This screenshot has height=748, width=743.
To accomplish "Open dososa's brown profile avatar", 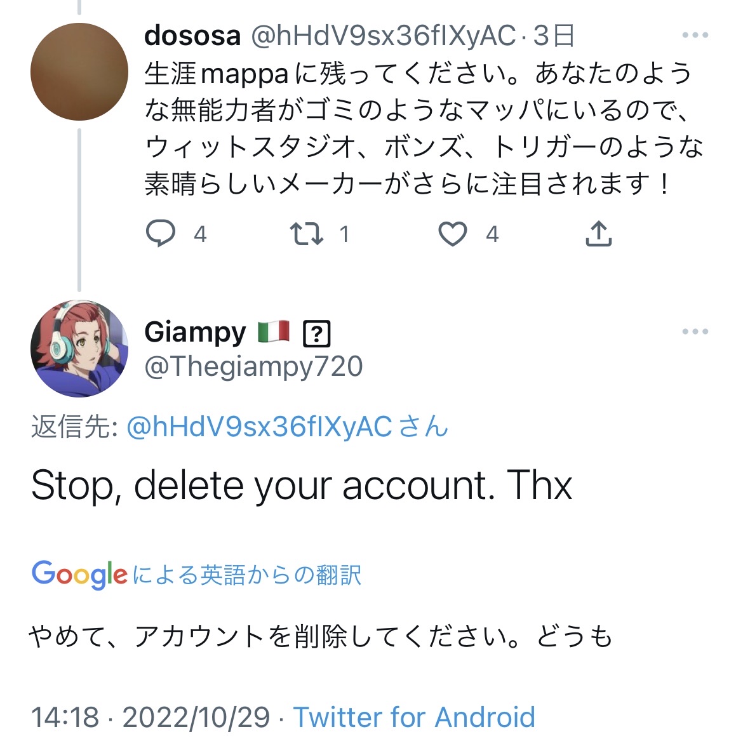I will (79, 72).
